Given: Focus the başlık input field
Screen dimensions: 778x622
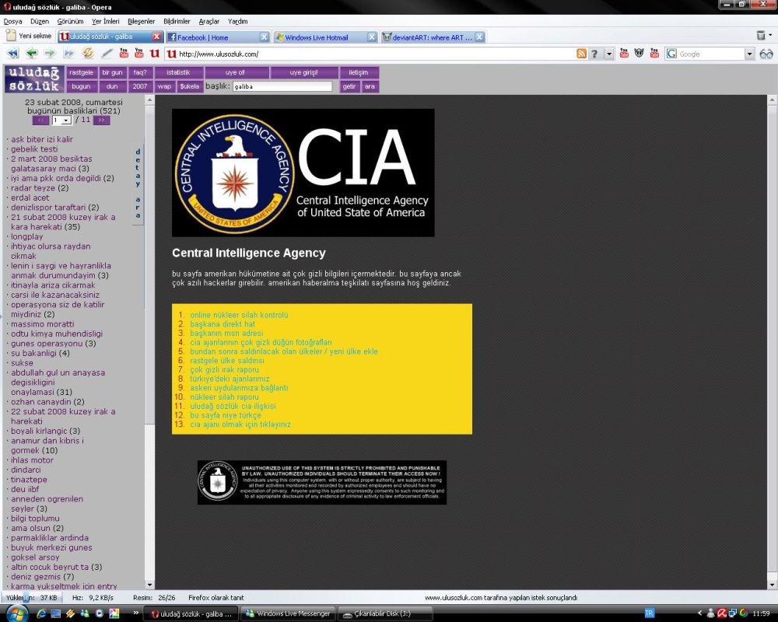Looking at the screenshot, I should coord(282,86).
